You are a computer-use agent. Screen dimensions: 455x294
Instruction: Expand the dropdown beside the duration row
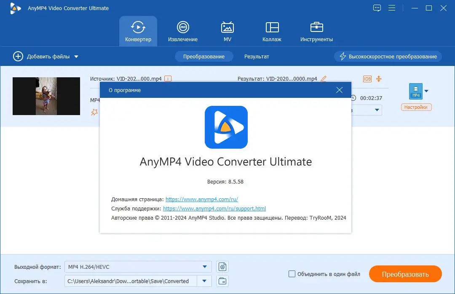point(377,110)
